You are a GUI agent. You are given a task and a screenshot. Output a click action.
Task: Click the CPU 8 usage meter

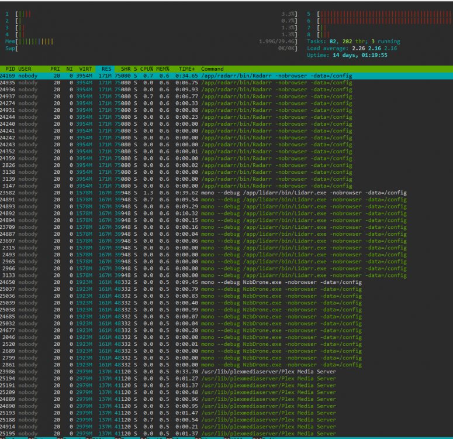coord(380,35)
